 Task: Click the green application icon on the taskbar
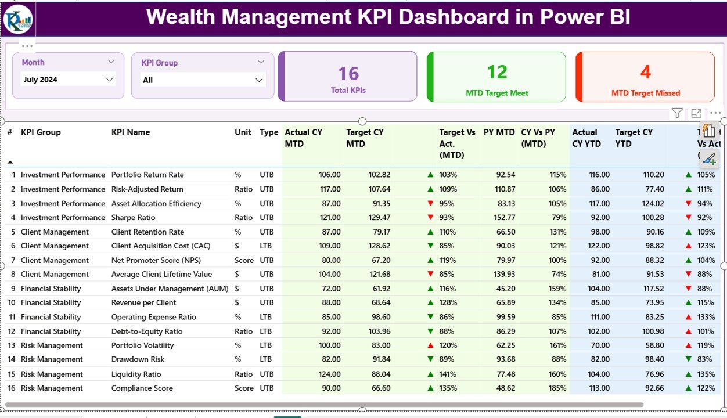tap(288, 415)
